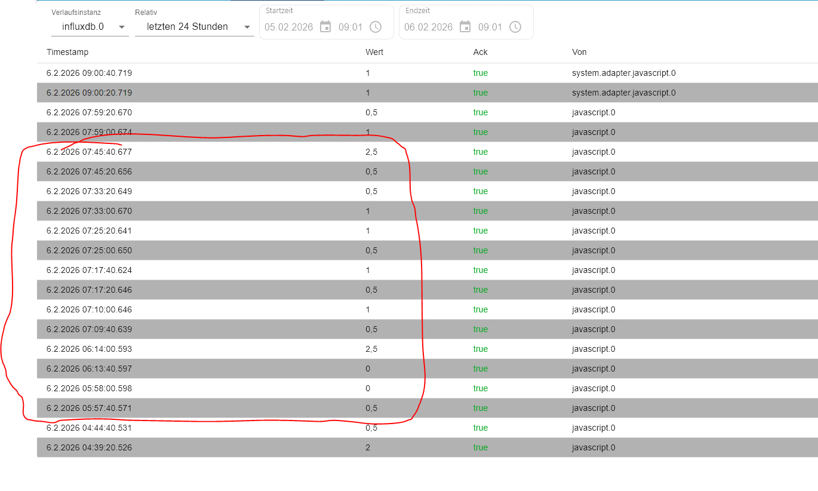Select timestamp 6.2.2026 07:17:40.624
Image resolution: width=818 pixels, height=491 pixels.
[x=89, y=270]
